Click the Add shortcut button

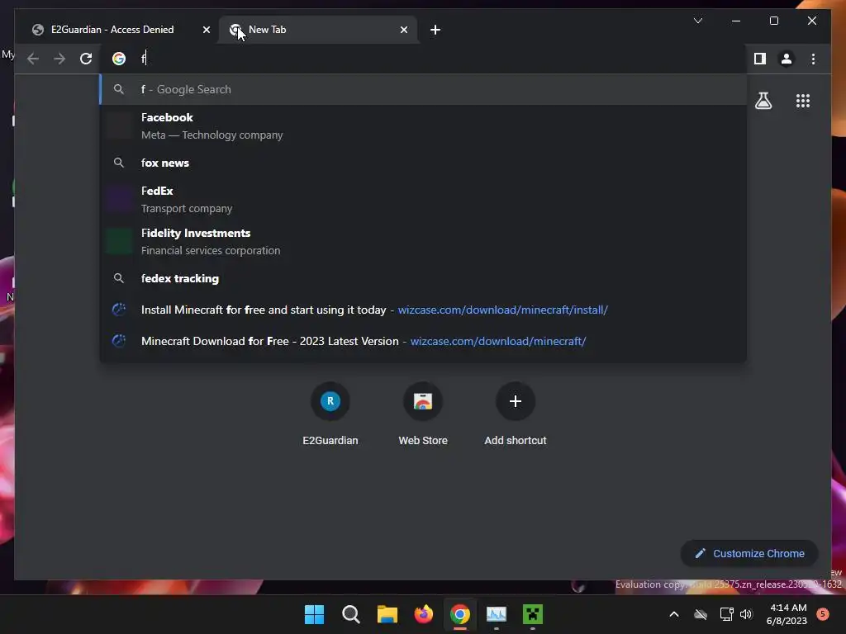[516, 415]
